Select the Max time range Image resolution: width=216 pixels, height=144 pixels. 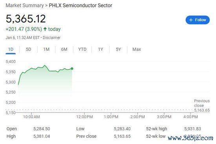click(x=137, y=49)
